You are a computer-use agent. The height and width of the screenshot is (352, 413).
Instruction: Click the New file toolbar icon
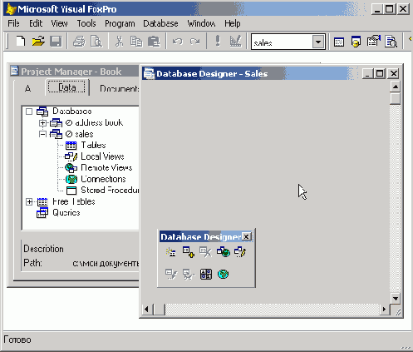click(21, 42)
